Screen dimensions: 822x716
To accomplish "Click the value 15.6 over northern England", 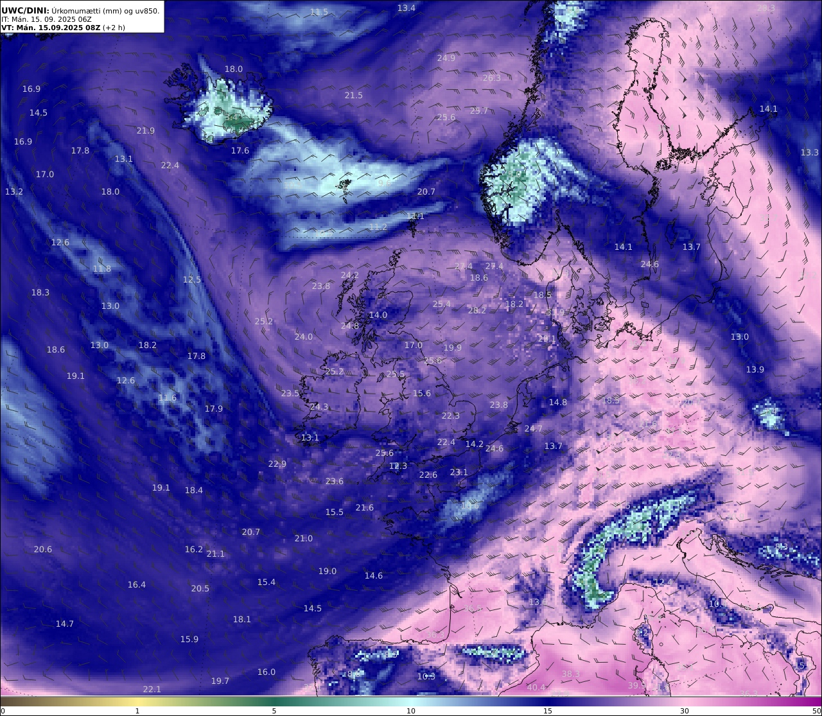I will point(422,393).
